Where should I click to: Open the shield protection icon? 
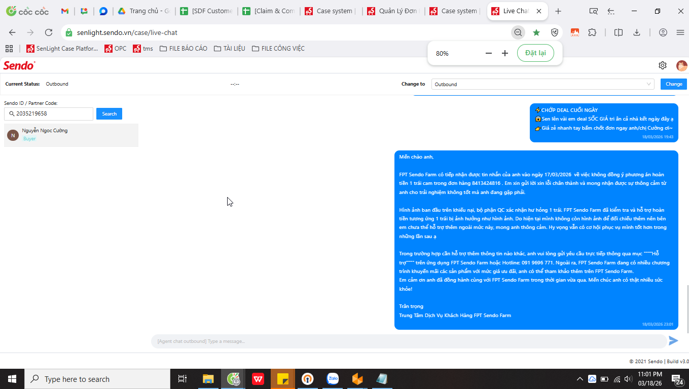555,32
